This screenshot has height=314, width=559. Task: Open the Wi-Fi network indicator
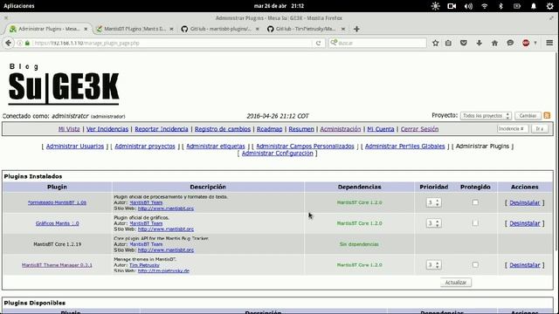(x=485, y=6)
